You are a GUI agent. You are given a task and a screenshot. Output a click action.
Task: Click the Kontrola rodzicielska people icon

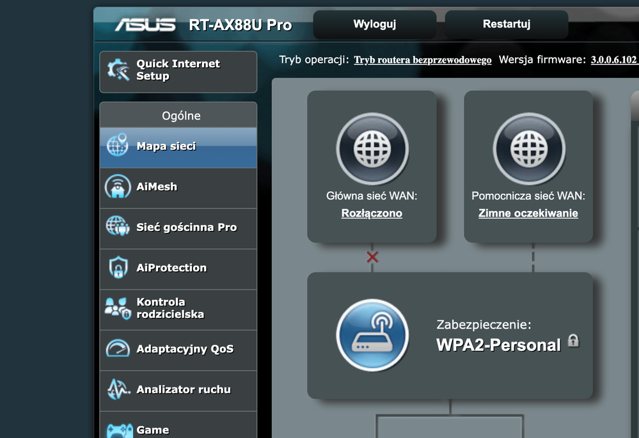[x=118, y=308]
